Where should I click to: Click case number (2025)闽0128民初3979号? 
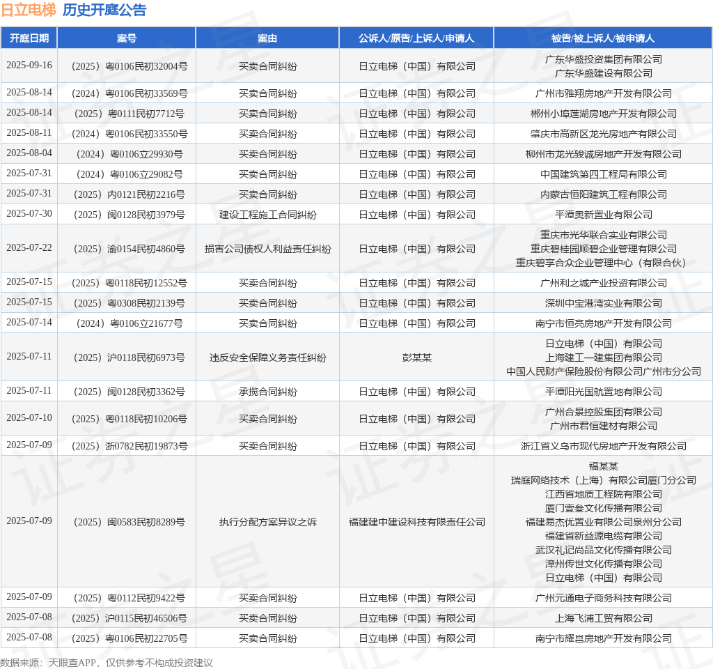coord(129,215)
